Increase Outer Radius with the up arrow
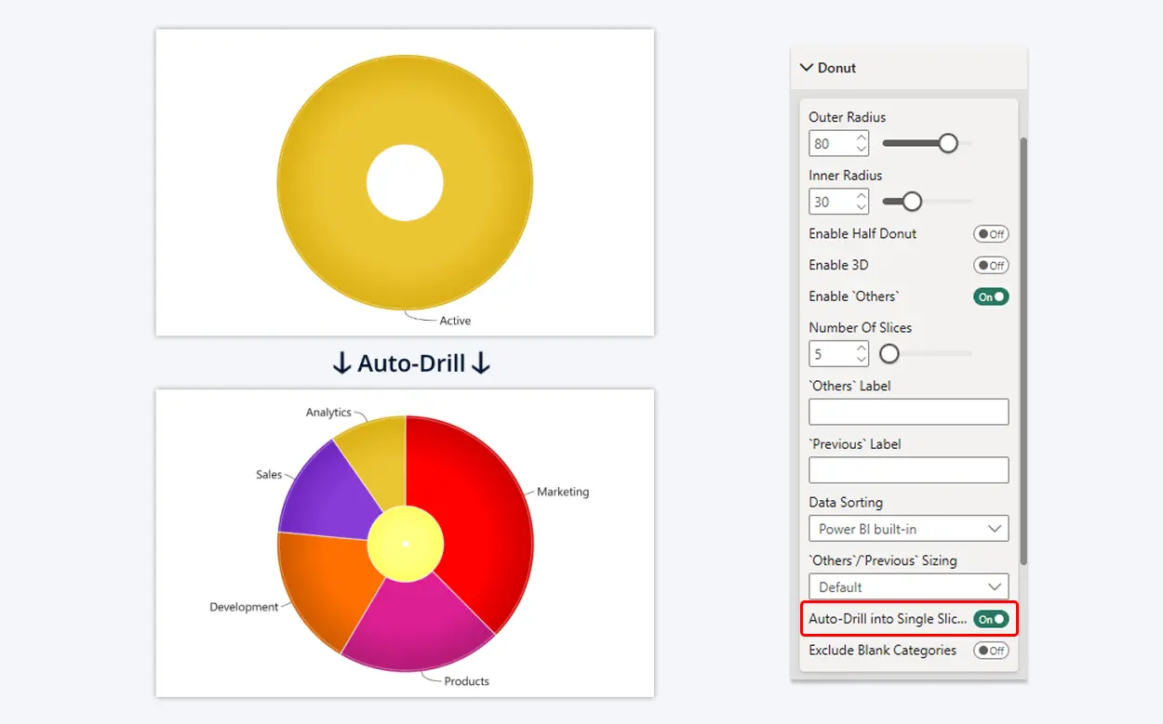Screen dimensions: 1163x724 click(x=862, y=138)
